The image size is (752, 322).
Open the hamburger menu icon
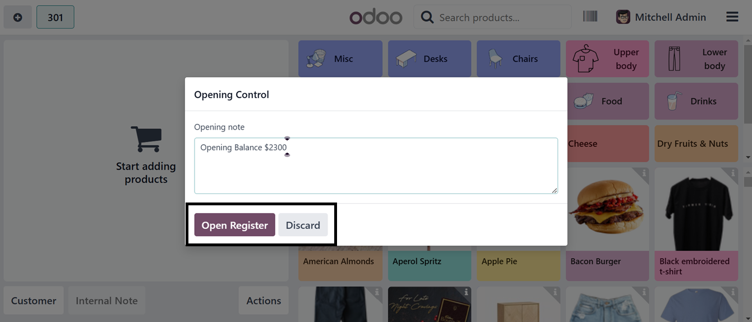(x=732, y=17)
